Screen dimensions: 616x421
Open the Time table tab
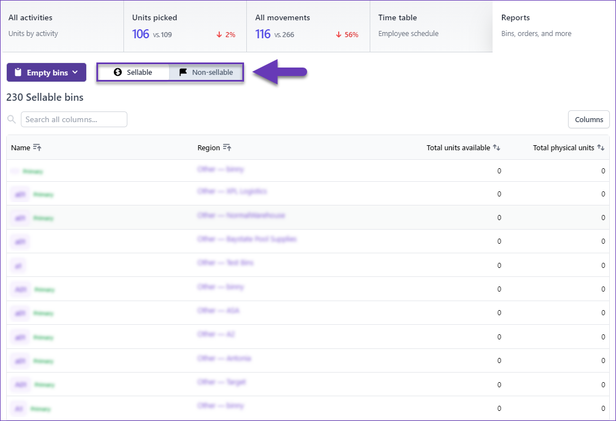coord(431,26)
